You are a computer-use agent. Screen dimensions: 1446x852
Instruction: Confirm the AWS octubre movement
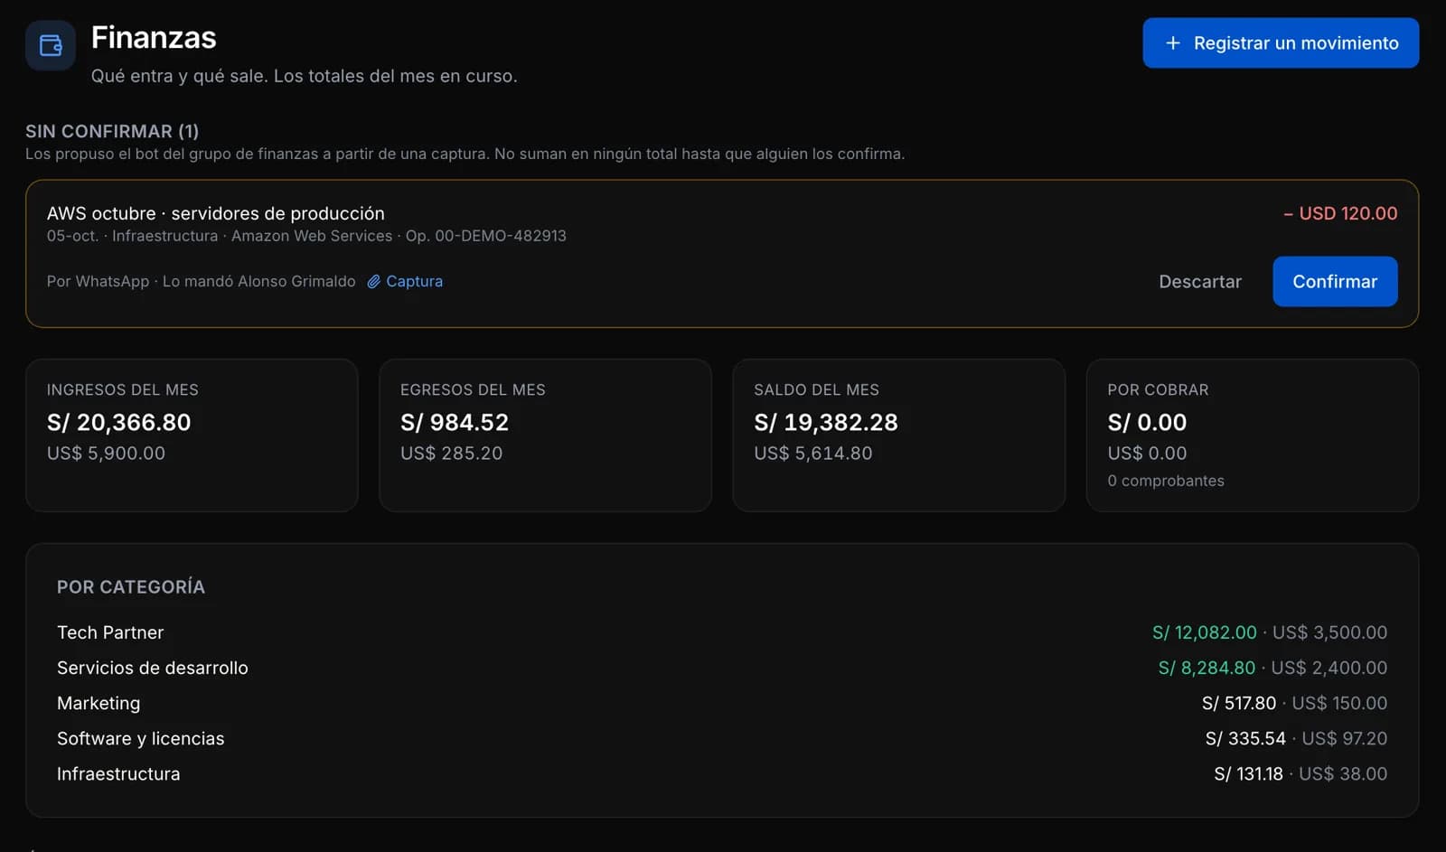point(1335,281)
